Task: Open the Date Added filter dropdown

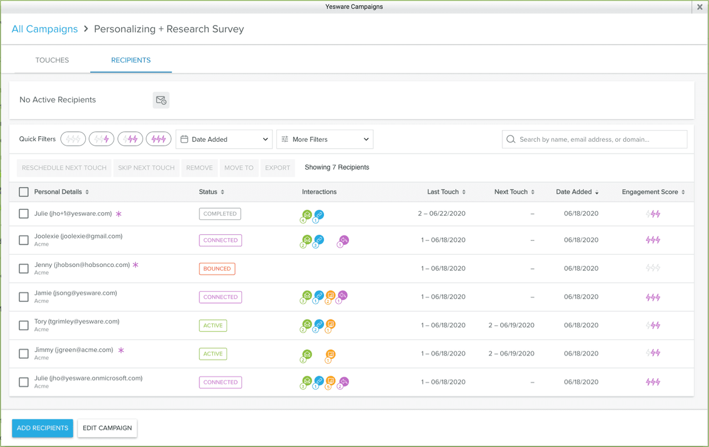Action: point(224,140)
